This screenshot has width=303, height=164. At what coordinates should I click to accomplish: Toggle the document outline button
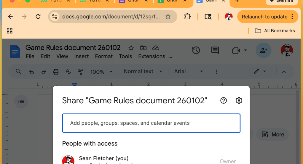coord(21,102)
